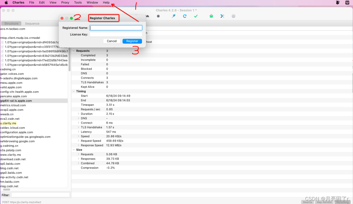Click the Repeat request refresh icon
Viewport: 353px width, 204px height.
[x=185, y=16]
